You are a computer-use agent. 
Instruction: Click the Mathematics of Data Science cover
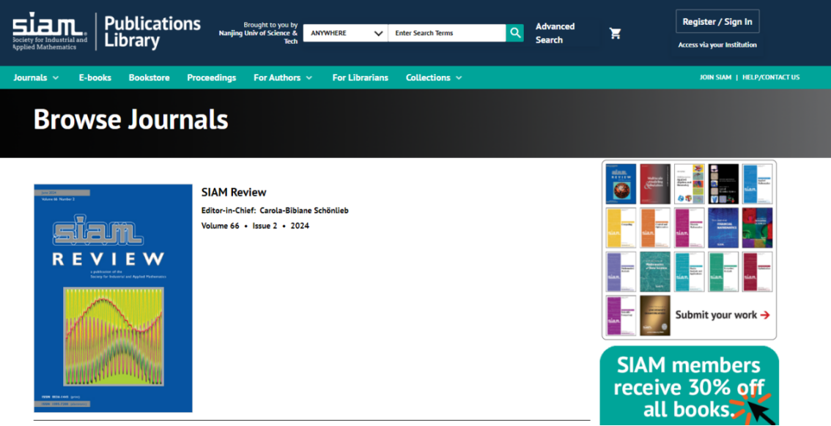(655, 272)
